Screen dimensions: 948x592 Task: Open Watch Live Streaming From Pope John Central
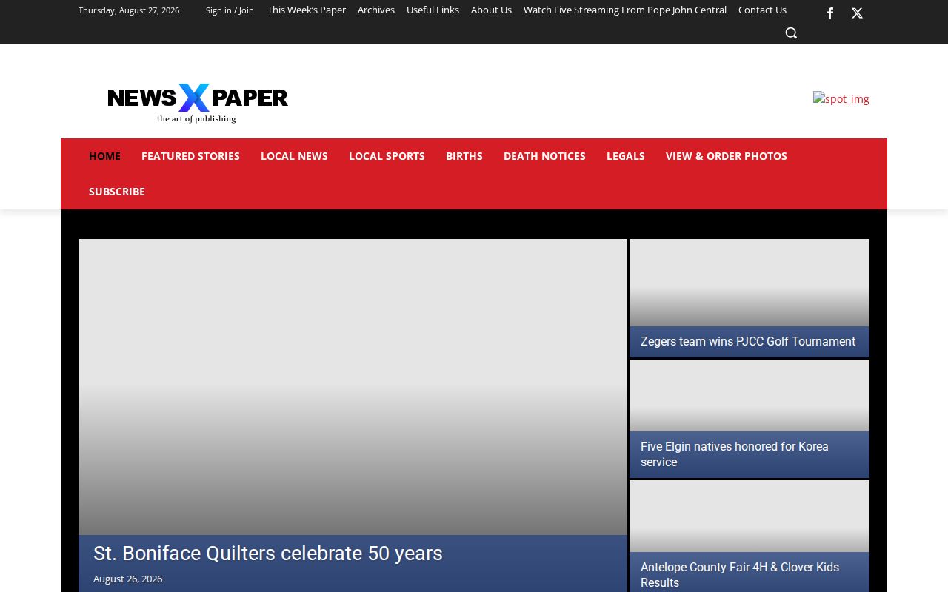coord(625,10)
